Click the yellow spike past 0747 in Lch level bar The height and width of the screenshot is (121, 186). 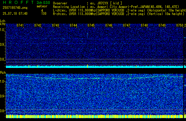(x=136, y=66)
